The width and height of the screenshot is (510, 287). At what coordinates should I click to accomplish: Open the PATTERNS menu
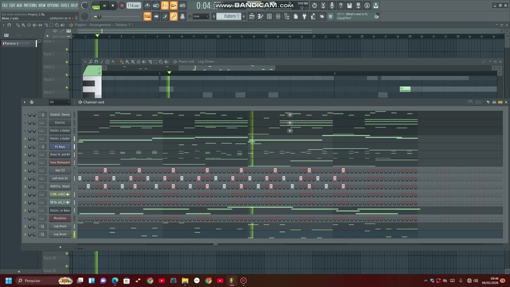[x=30, y=6]
